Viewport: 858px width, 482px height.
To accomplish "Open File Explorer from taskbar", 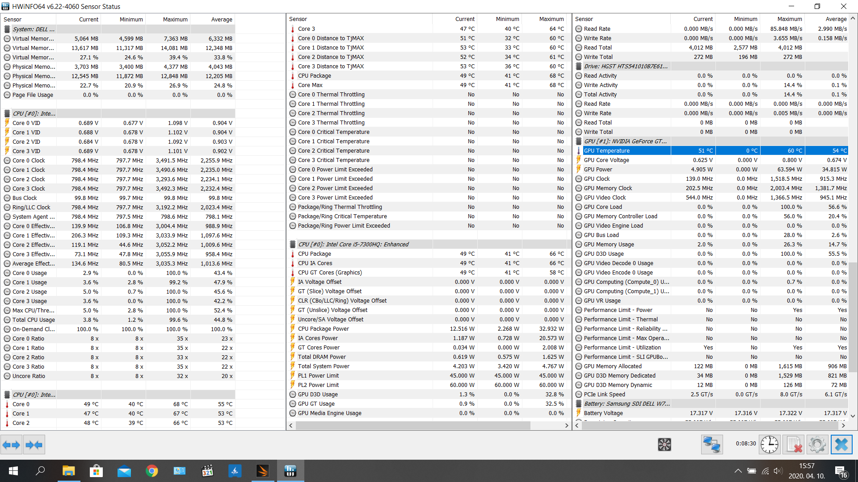I will pyautogui.click(x=68, y=471).
